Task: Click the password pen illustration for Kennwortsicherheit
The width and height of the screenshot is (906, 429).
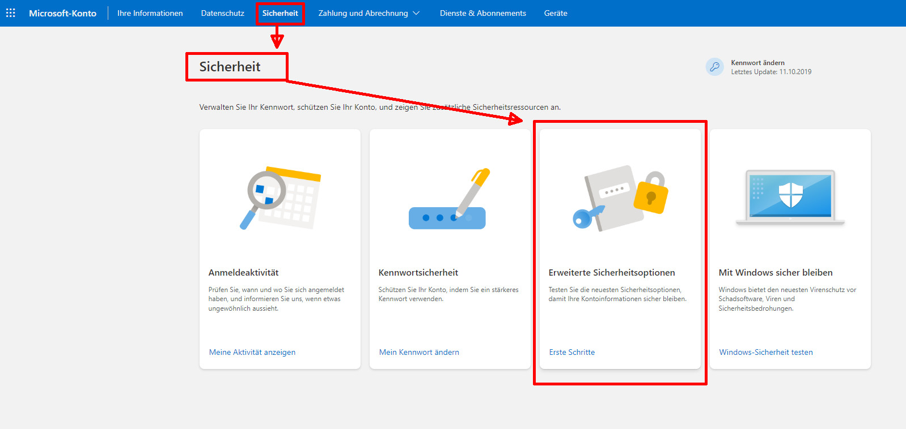Action: (449, 199)
